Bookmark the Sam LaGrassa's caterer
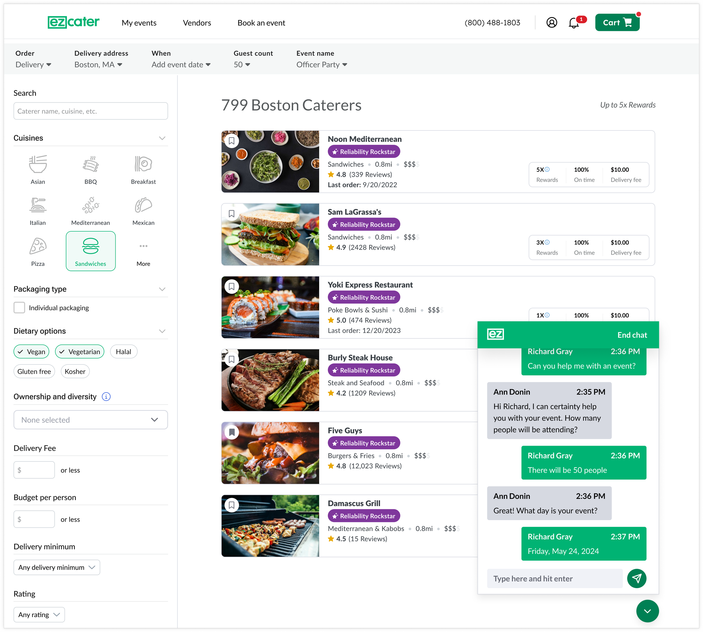The width and height of the screenshot is (703, 632). [232, 214]
